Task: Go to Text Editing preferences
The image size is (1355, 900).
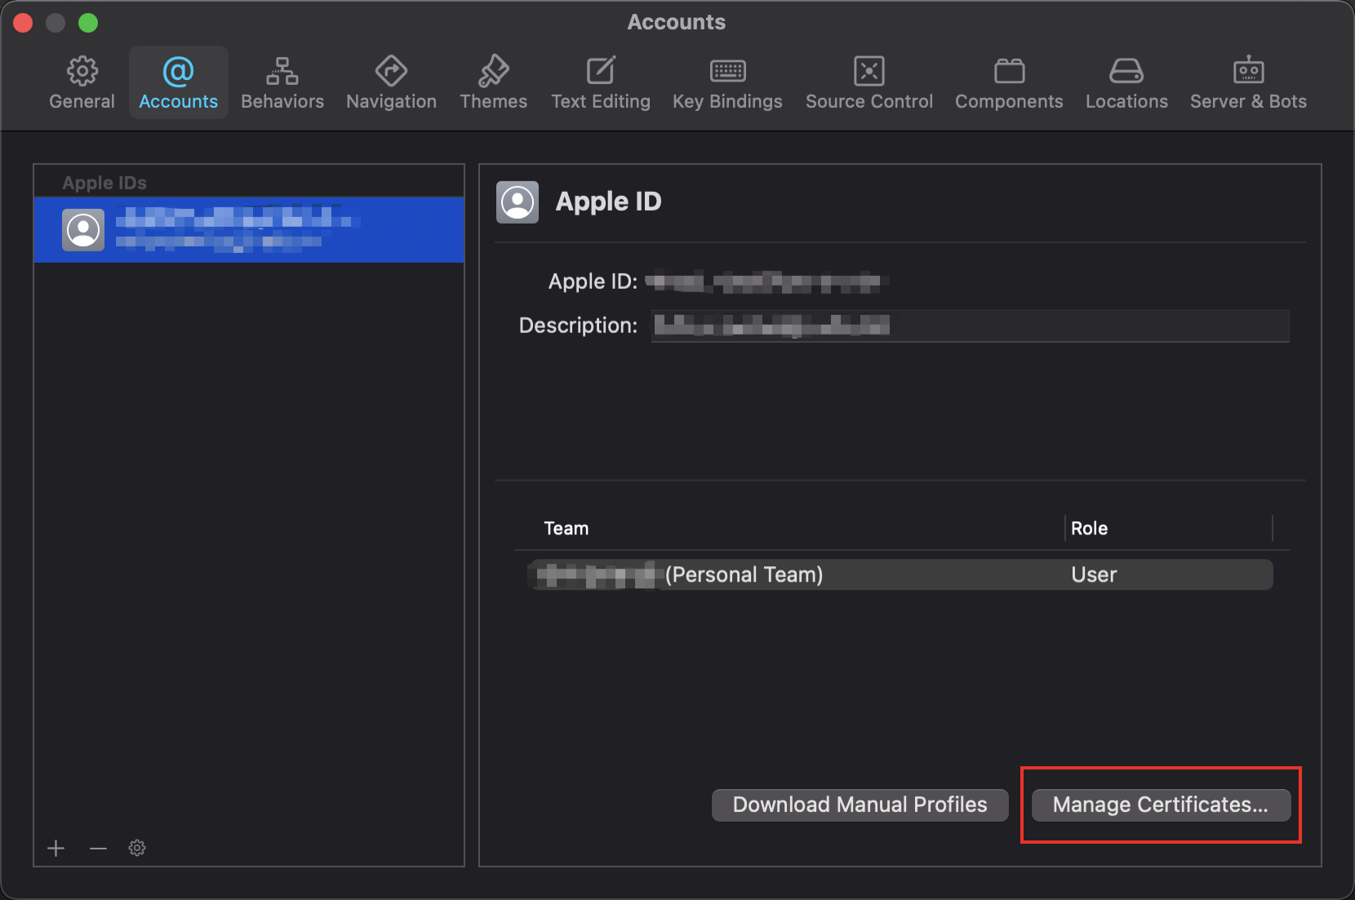Action: pyautogui.click(x=601, y=83)
